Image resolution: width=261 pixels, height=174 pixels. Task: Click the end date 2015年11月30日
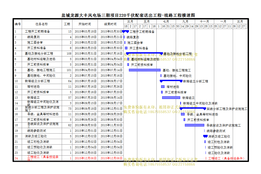pyautogui.click(x=111, y=125)
